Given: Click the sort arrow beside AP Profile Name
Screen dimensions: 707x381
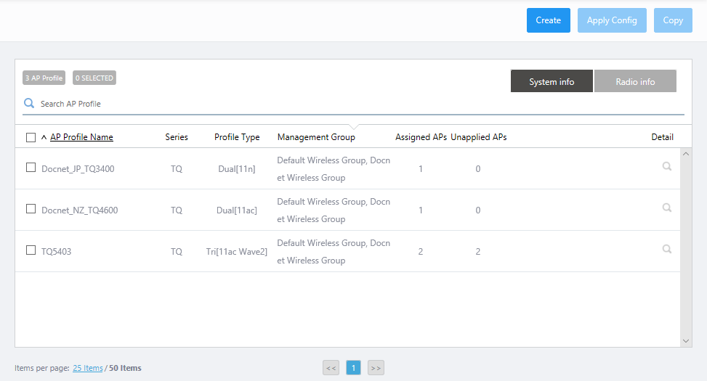Looking at the screenshot, I should click(44, 137).
